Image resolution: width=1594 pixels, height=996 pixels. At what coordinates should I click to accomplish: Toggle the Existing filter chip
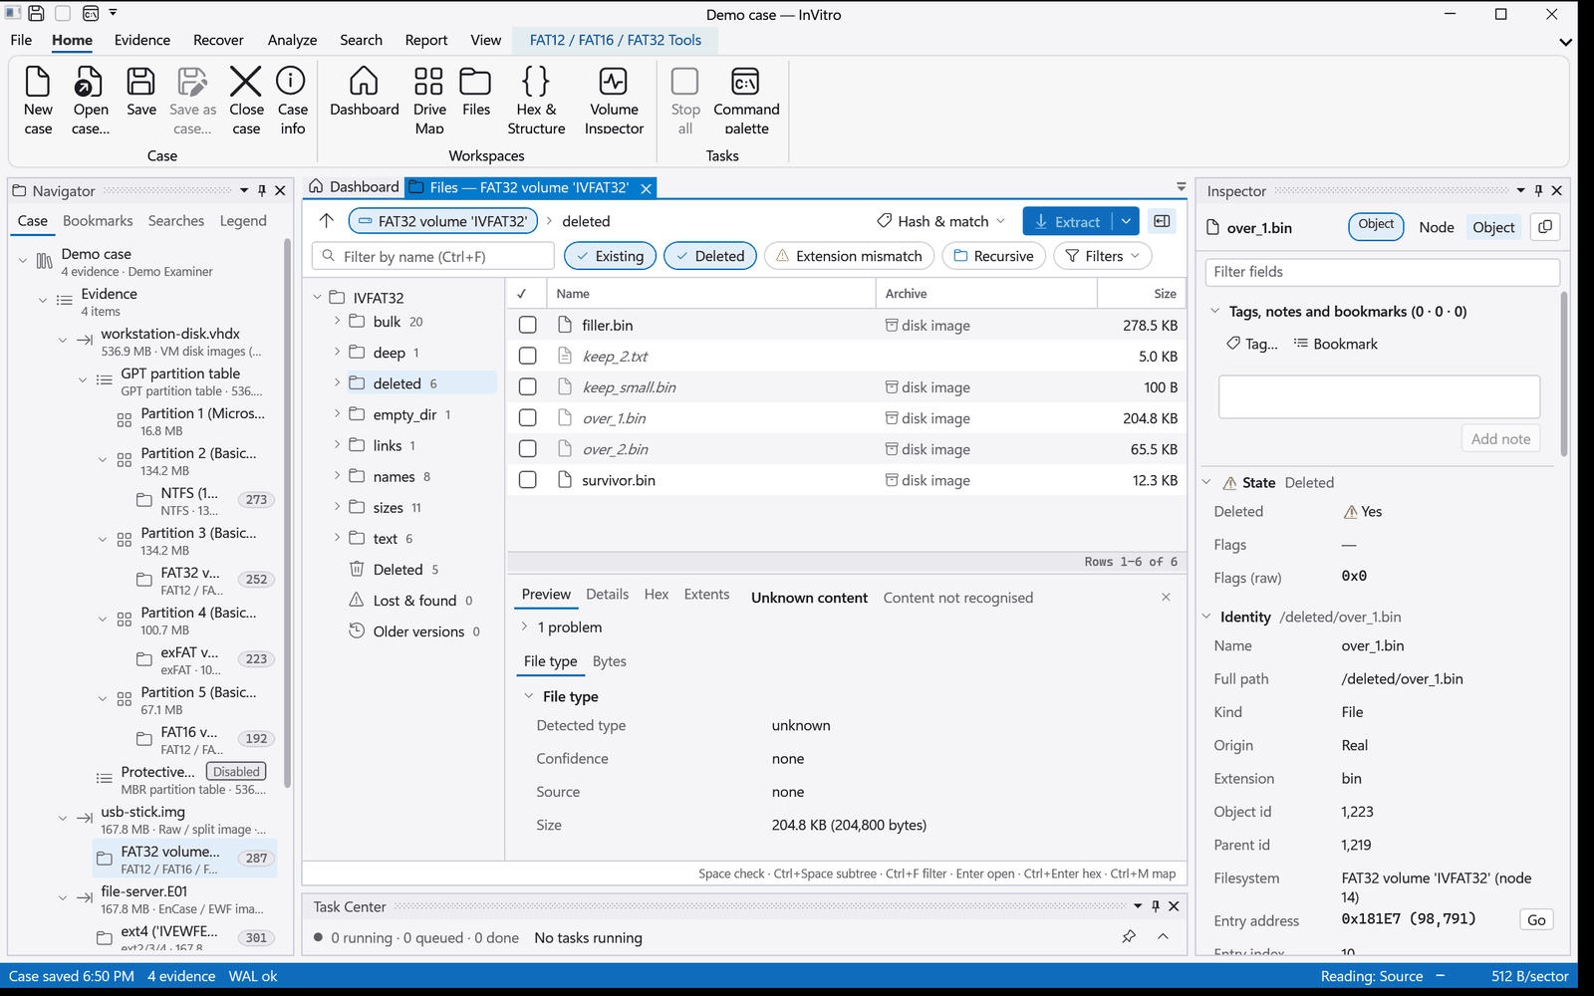pyautogui.click(x=611, y=256)
